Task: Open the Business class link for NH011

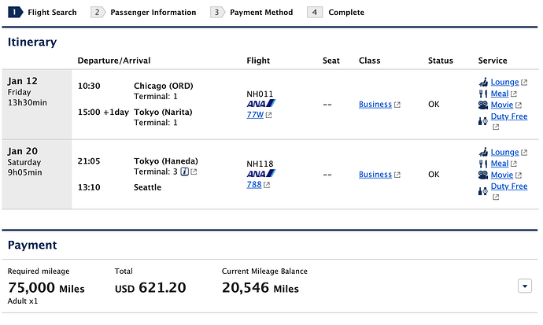Action: [375, 104]
